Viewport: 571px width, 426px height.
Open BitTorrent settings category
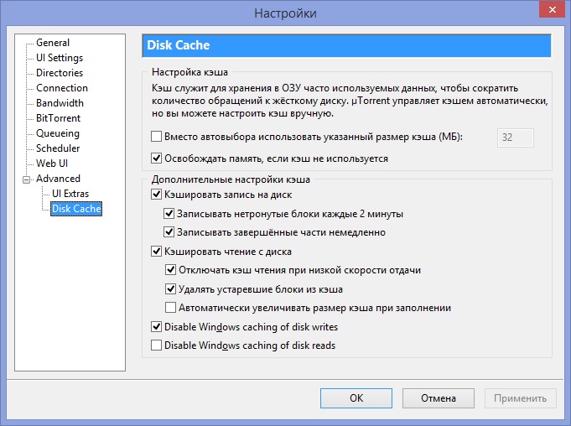(58, 118)
